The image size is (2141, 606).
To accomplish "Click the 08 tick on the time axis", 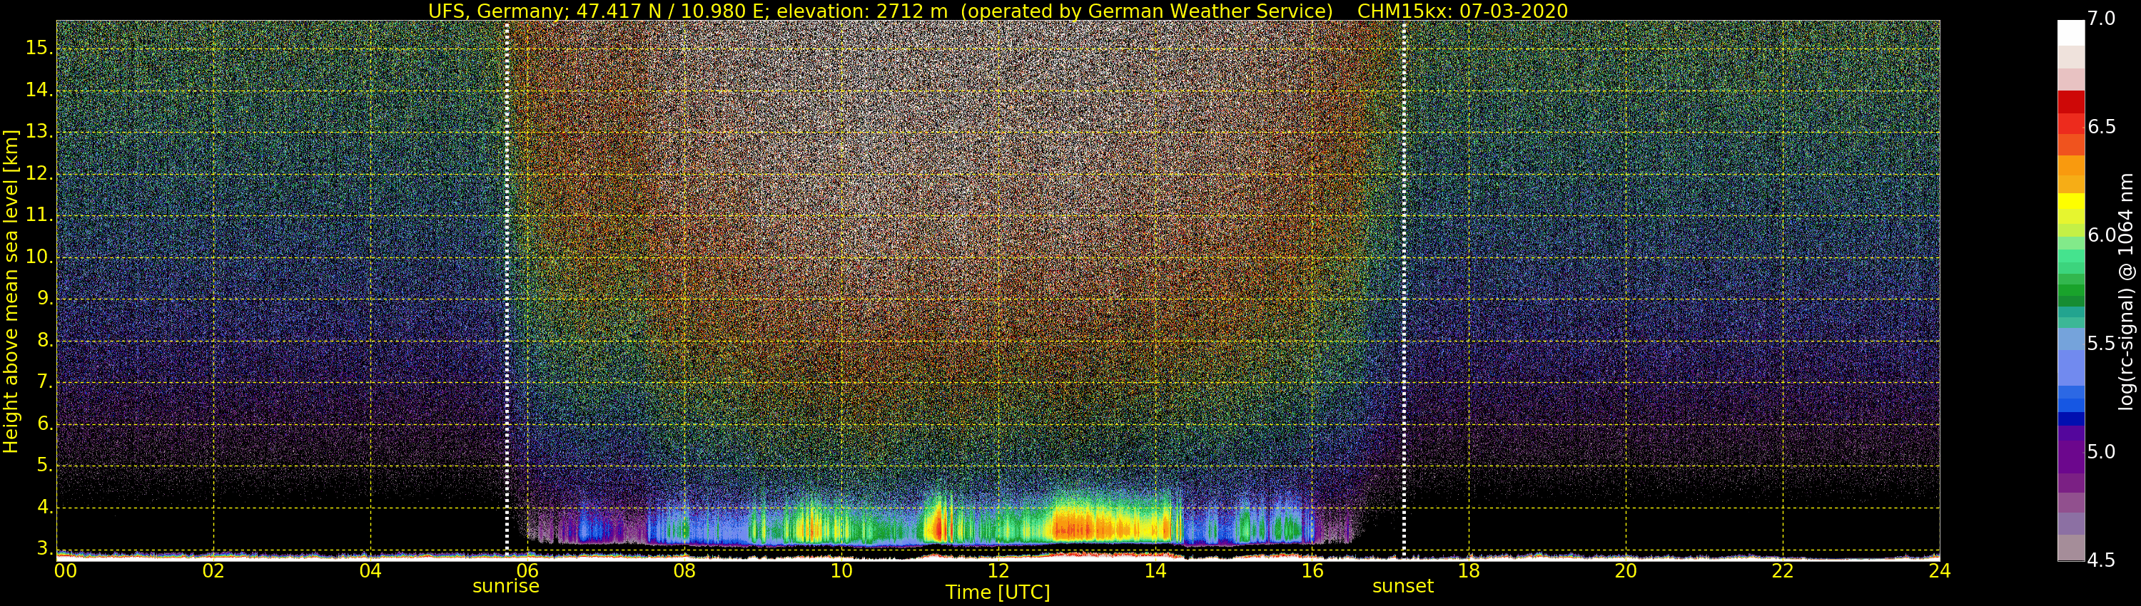I will (684, 571).
